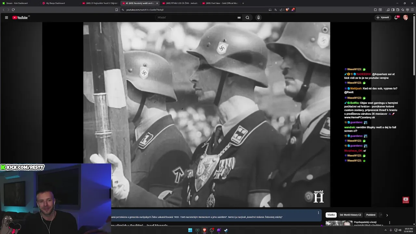This screenshot has width=416, height=234.
Task: Open the Xbox app in taskbar
Action: [197, 230]
